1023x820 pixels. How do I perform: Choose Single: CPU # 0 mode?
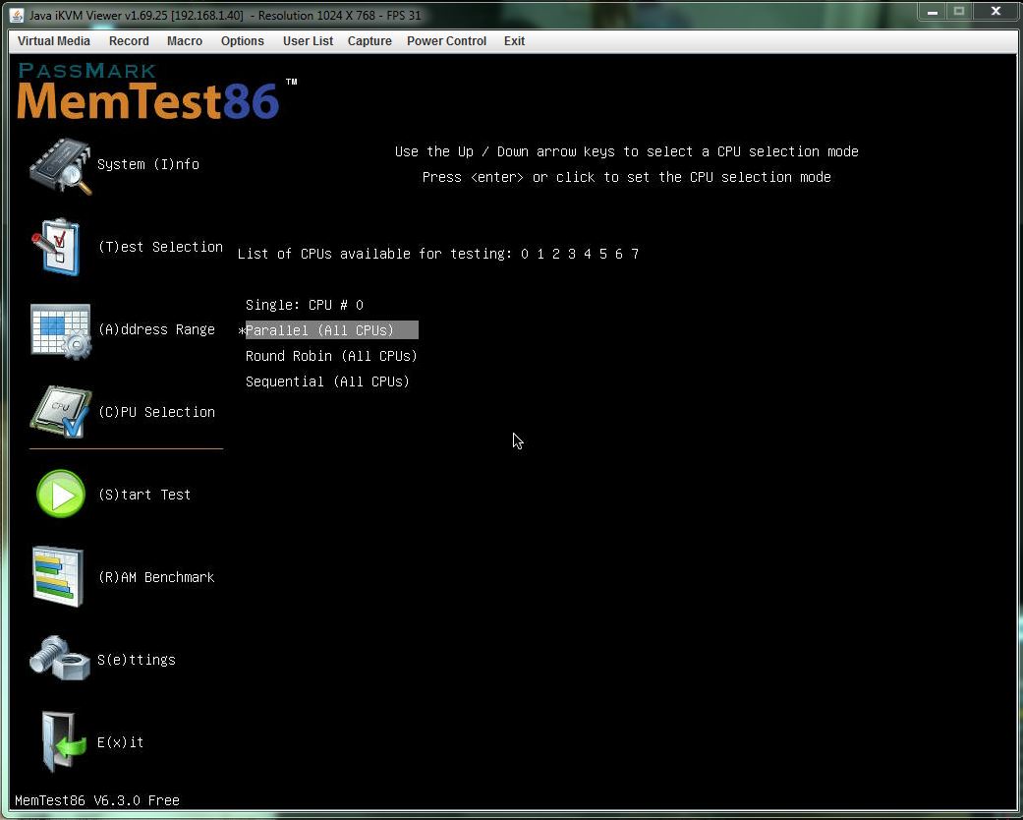305,305
